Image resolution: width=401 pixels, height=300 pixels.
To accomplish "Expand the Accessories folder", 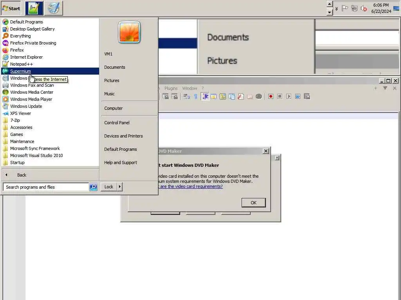I will point(21,127).
